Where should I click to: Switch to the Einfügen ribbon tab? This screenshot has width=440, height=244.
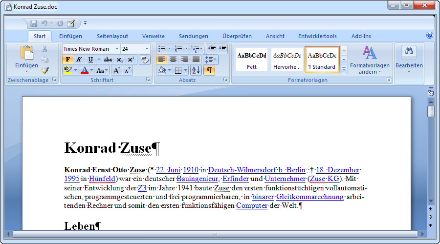coord(70,36)
